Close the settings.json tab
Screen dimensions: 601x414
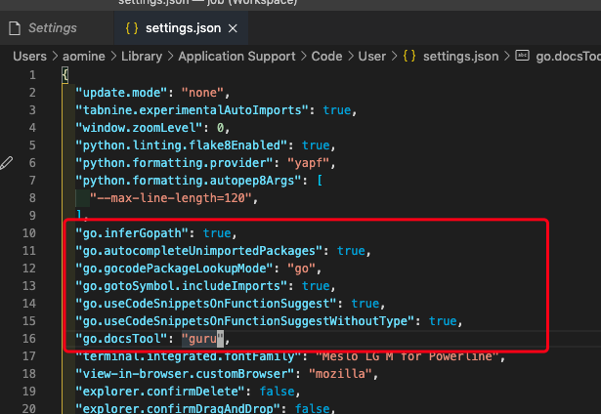(233, 28)
